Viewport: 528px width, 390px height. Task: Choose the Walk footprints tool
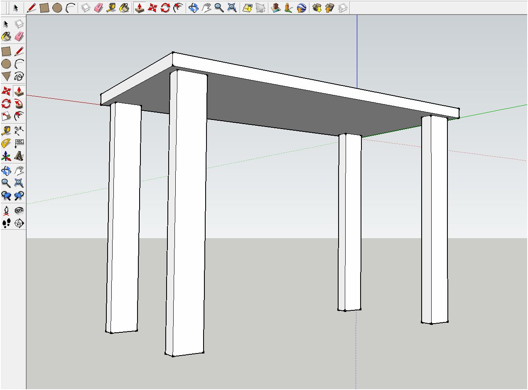point(6,224)
